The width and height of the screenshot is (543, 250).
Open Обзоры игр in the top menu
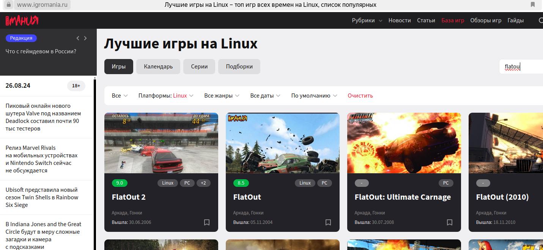[x=486, y=20]
